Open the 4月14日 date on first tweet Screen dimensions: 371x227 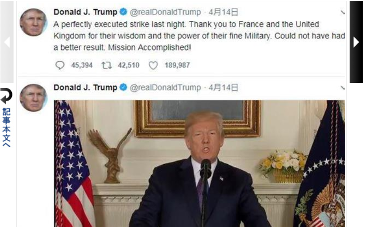coord(223,12)
